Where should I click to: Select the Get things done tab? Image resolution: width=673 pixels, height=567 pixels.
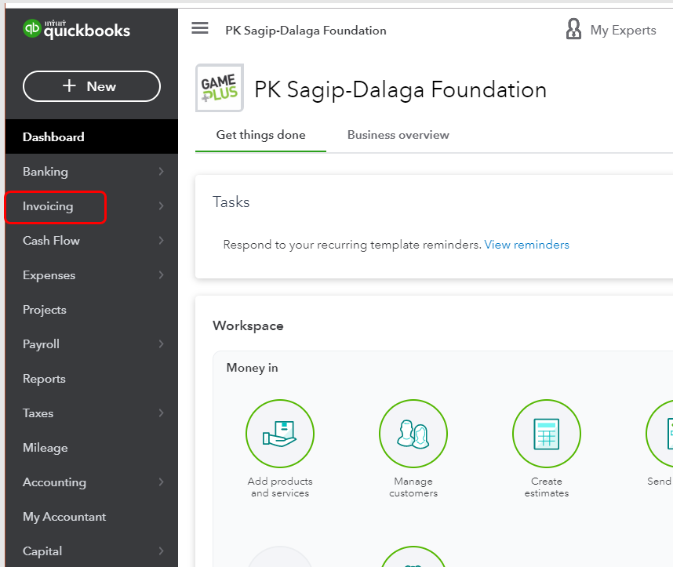(260, 135)
